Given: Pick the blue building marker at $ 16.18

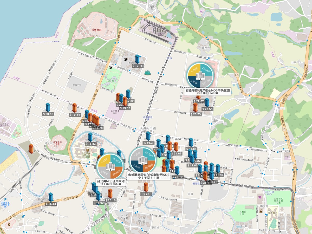Looking at the screenshot, I should [x=51, y=197].
